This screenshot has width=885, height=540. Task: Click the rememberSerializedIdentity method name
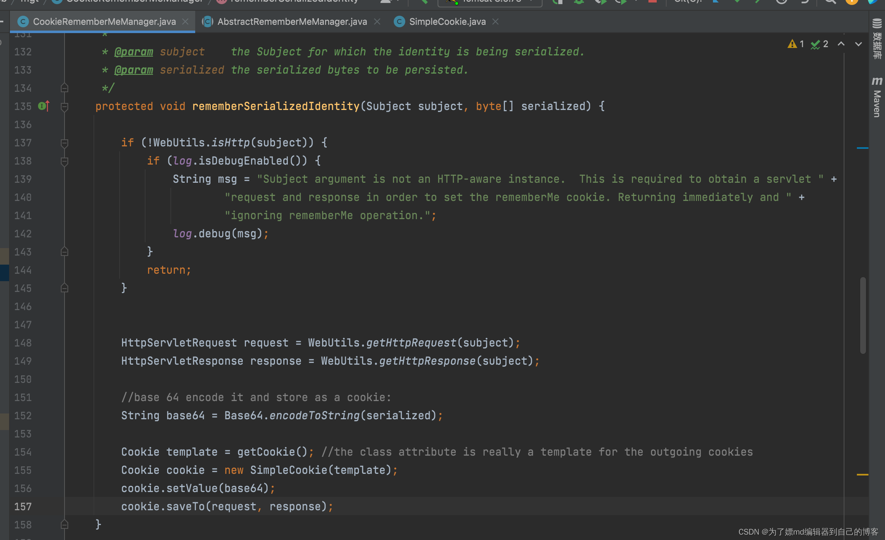pyautogui.click(x=276, y=106)
